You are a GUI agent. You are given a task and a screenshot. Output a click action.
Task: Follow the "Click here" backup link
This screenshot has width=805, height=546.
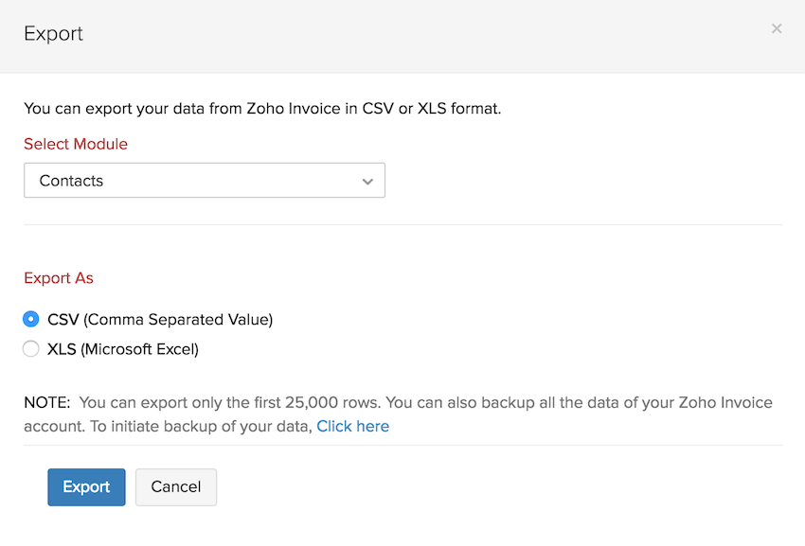point(352,426)
